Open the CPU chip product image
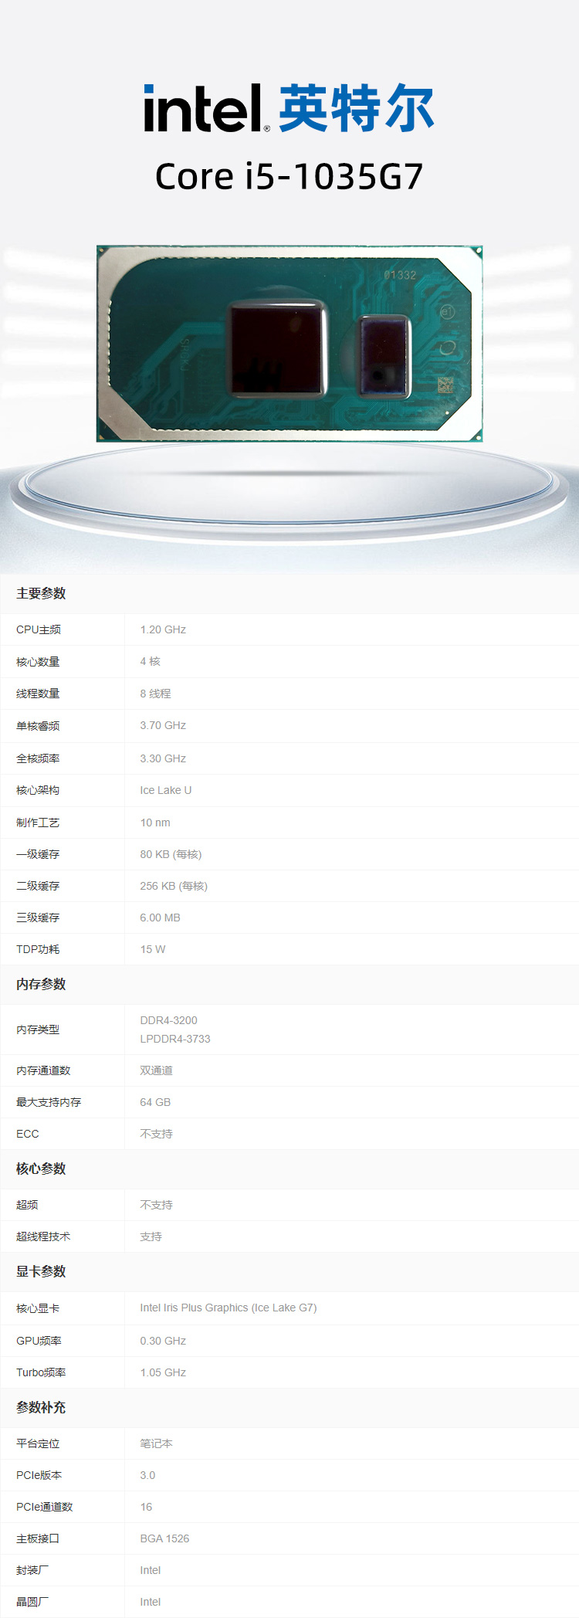The height and width of the screenshot is (1618, 579). tap(289, 344)
